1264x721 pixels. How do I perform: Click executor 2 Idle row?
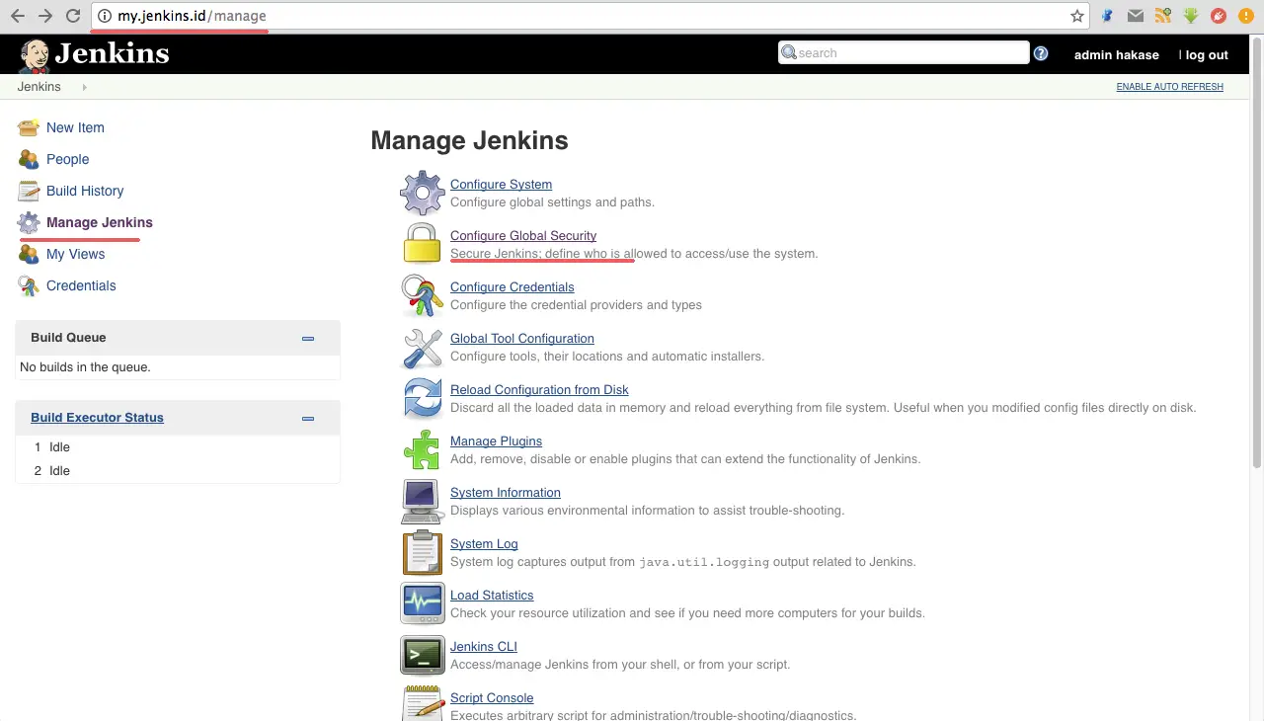coord(178,471)
